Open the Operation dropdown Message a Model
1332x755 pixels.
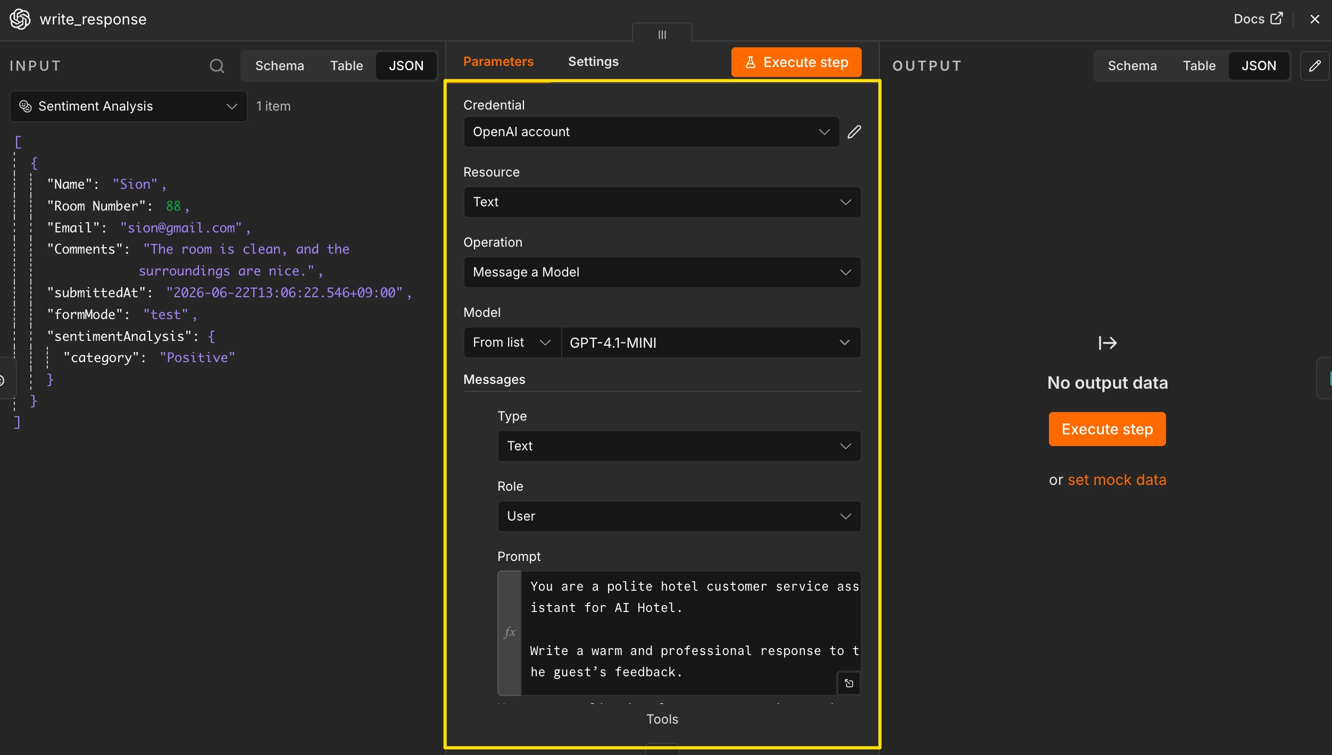point(662,272)
